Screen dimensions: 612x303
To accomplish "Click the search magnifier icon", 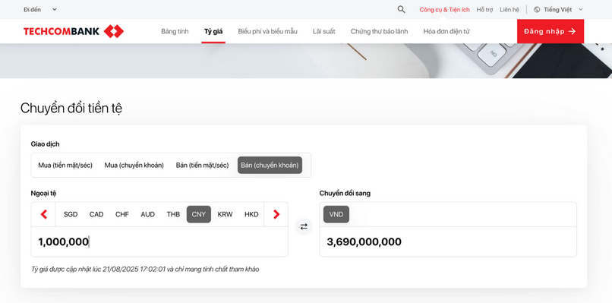I will click(401, 9).
